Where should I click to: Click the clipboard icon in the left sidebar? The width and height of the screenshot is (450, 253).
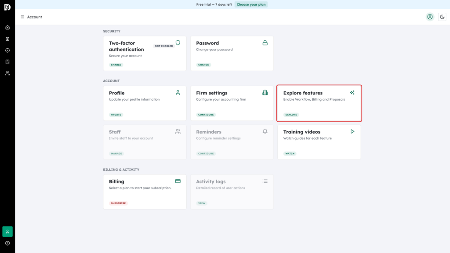point(7,39)
